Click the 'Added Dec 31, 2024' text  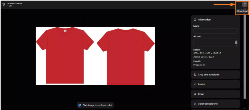(204, 57)
